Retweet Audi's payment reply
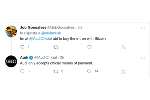 click(x=56, y=71)
